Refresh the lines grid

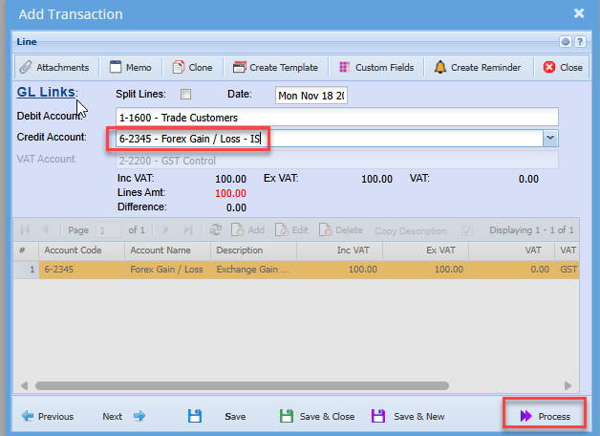[216, 230]
